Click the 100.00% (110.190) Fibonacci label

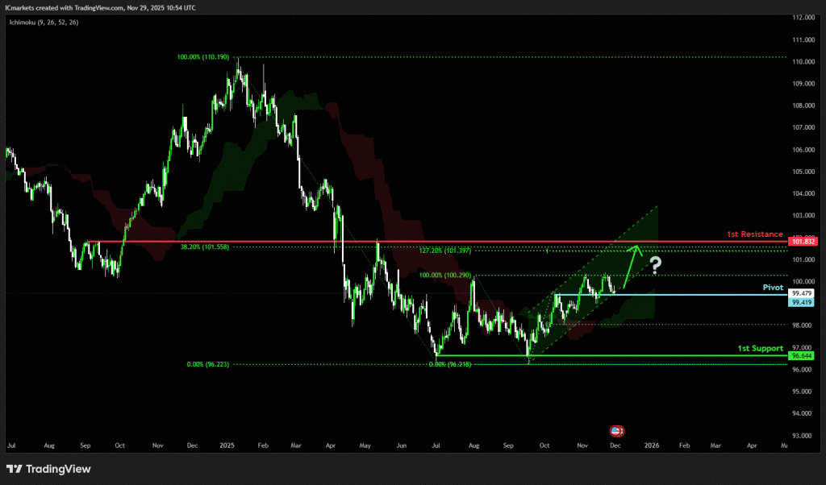202,57
